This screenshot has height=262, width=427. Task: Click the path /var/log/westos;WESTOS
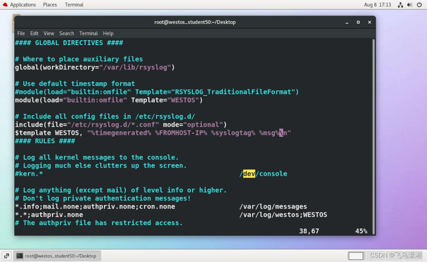tap(283, 215)
